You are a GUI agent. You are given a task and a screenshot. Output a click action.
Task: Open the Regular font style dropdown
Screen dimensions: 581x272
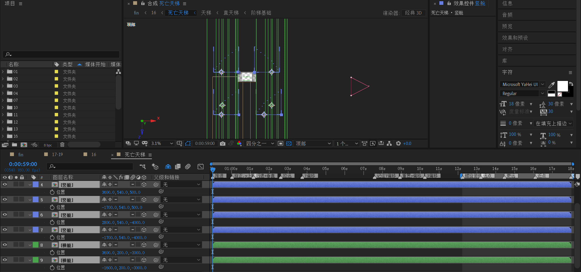[x=523, y=94]
